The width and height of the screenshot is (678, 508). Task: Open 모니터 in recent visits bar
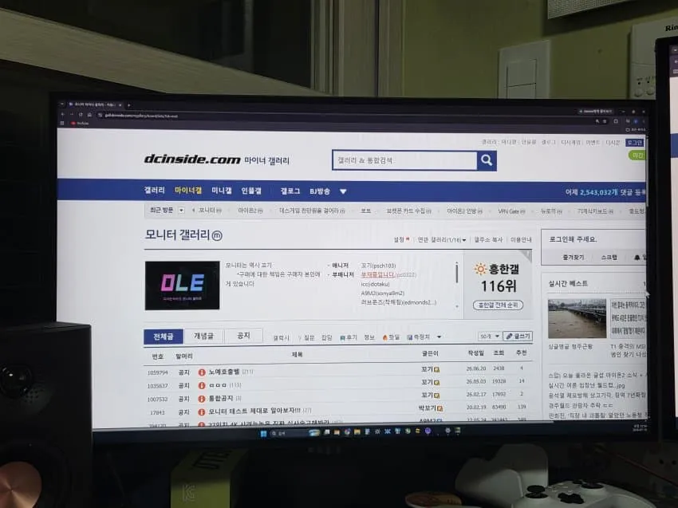point(210,210)
